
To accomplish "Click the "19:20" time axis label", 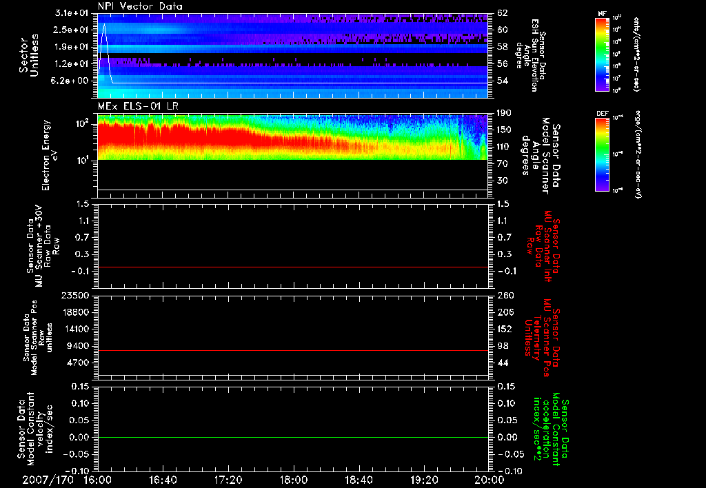I will point(424,480).
